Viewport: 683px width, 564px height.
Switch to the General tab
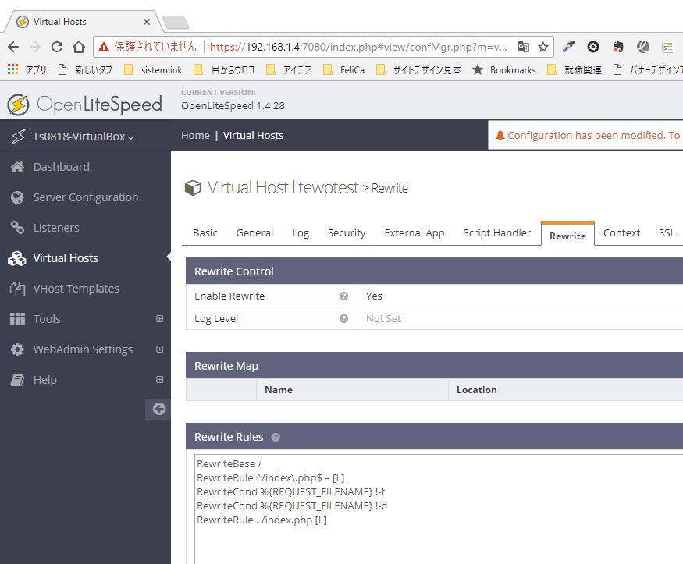pos(254,233)
